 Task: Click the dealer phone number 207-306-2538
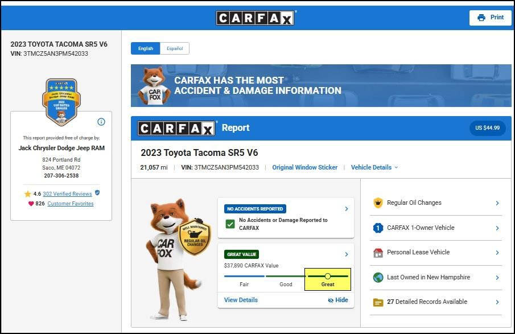pos(61,176)
